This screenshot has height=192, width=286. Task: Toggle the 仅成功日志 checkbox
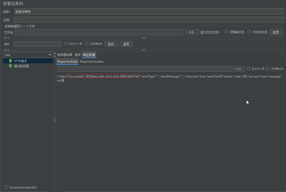(249, 32)
